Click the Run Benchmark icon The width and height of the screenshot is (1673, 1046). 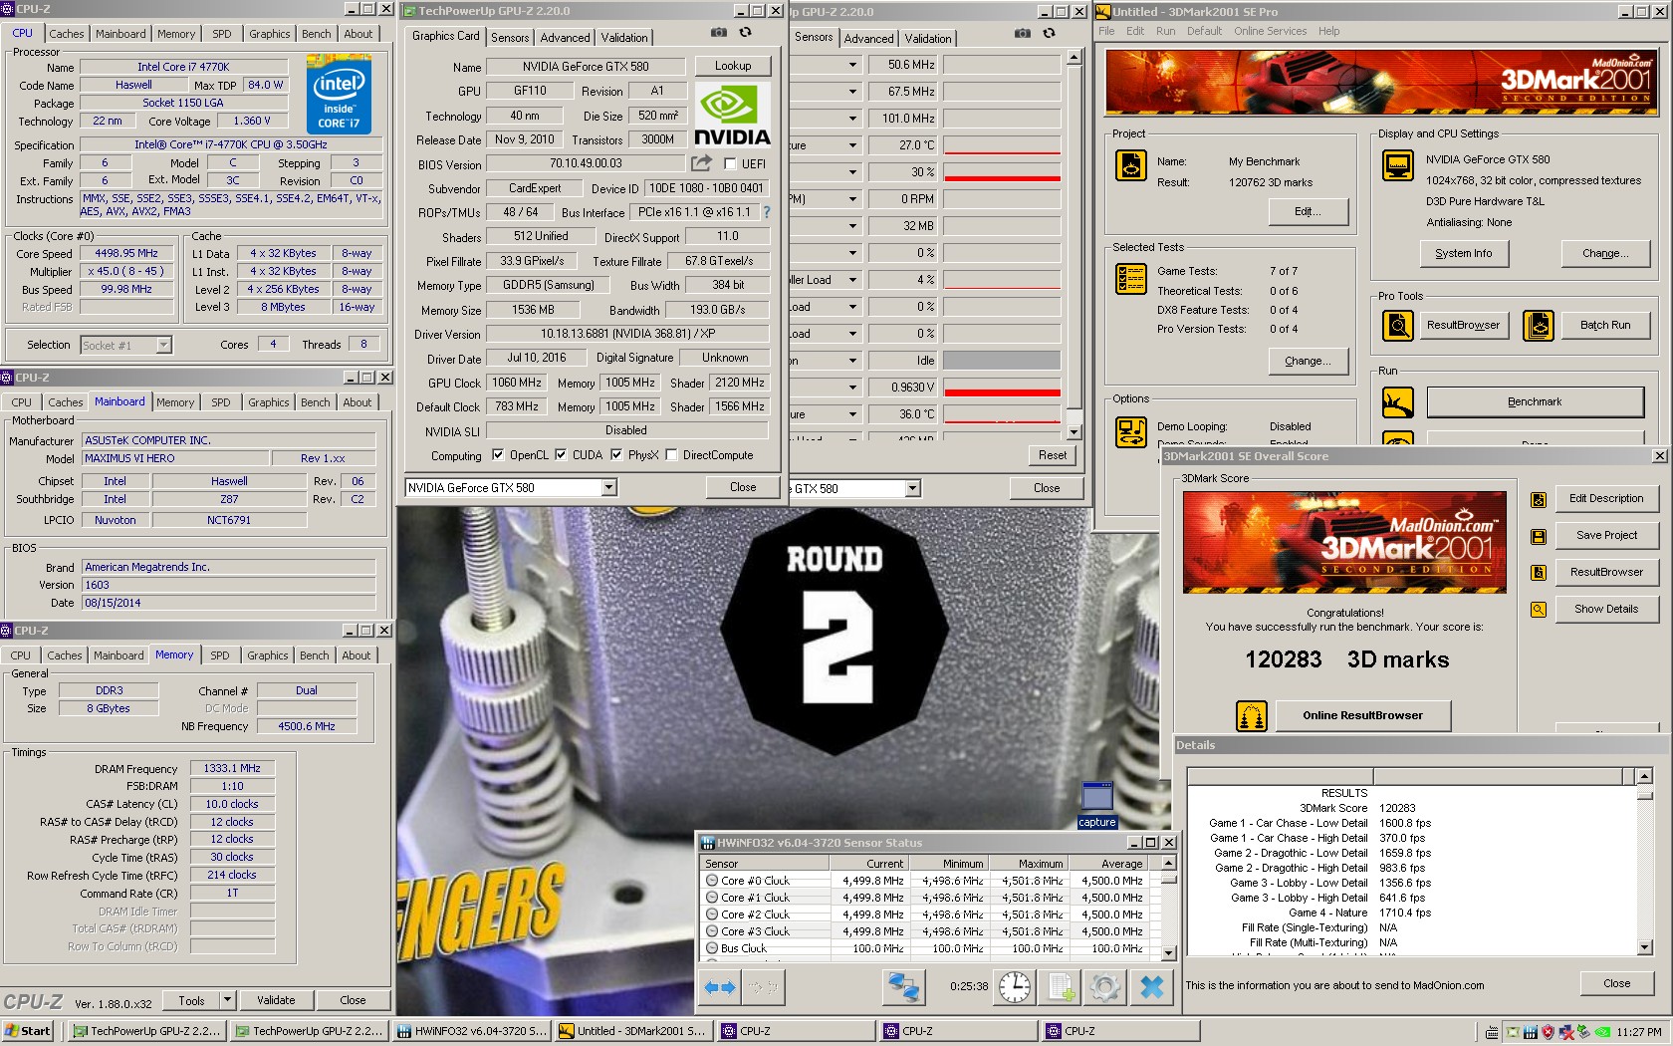click(x=1398, y=402)
